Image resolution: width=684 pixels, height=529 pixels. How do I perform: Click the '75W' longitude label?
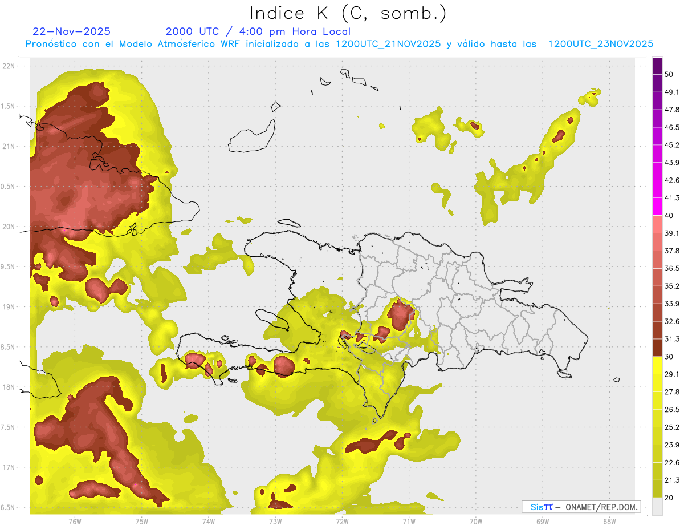pyautogui.click(x=141, y=522)
